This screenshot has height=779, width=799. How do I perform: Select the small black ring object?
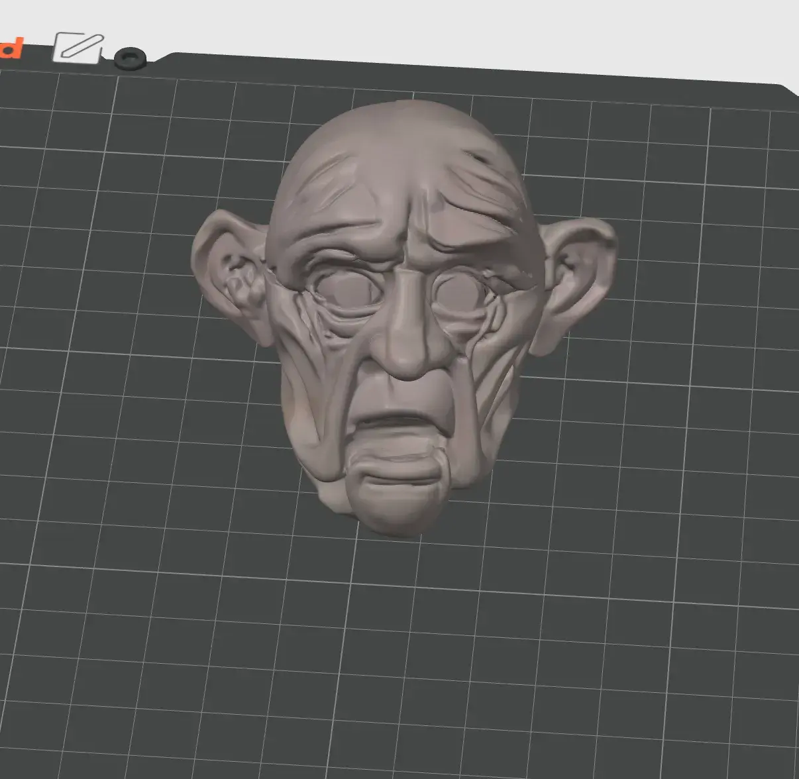pyautogui.click(x=131, y=58)
